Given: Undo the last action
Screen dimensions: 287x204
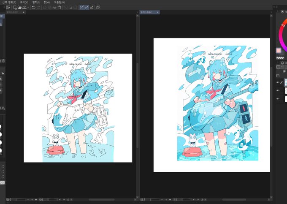Looking at the screenshot, I should [33, 8].
